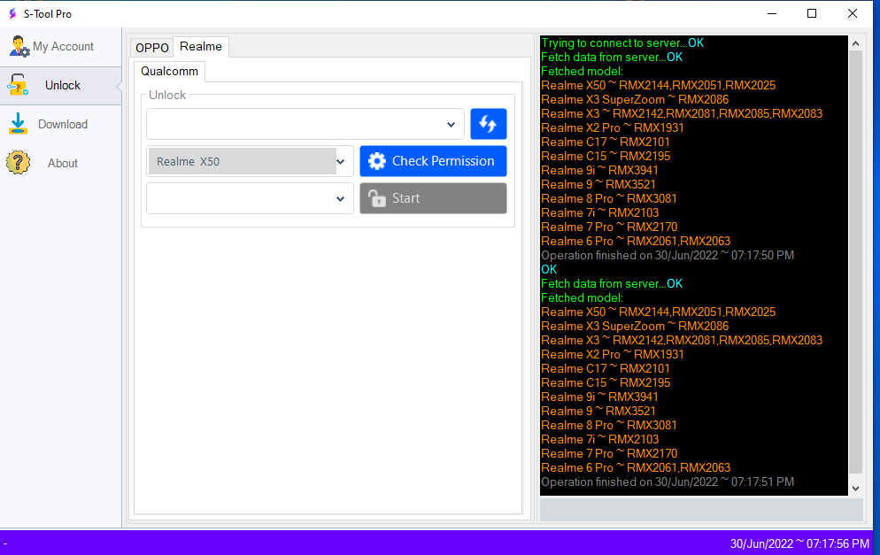Select the Realme tab
This screenshot has width=880, height=555.
201,47
